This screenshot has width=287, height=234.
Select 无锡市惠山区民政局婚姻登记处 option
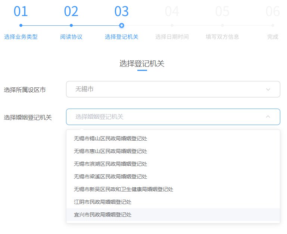110,151
